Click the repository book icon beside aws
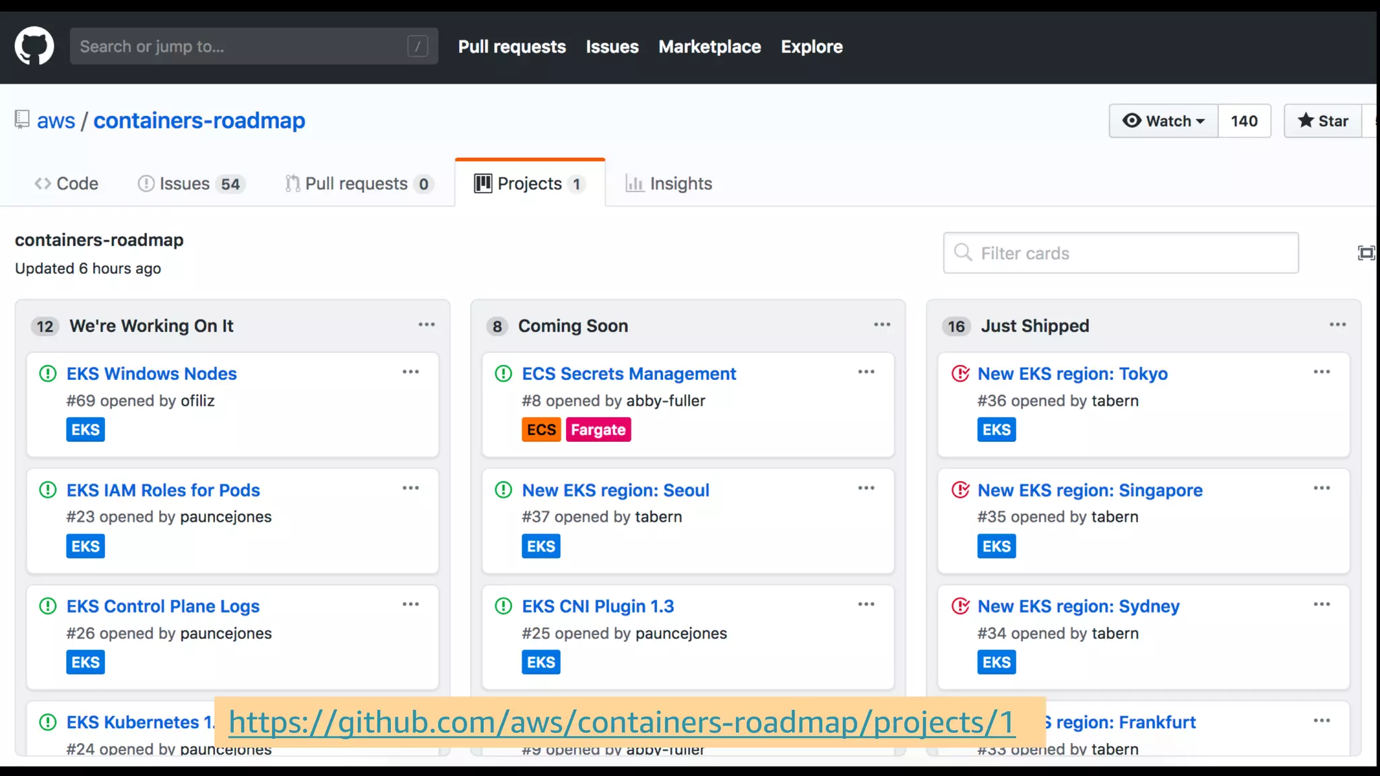Viewport: 1380px width, 776px height. [x=22, y=120]
